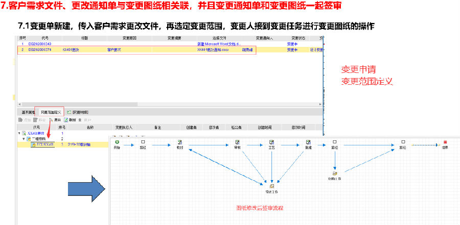This screenshot has width=460, height=225.
Task: Click the 展开 expand toolbar icon
Action: (51, 120)
